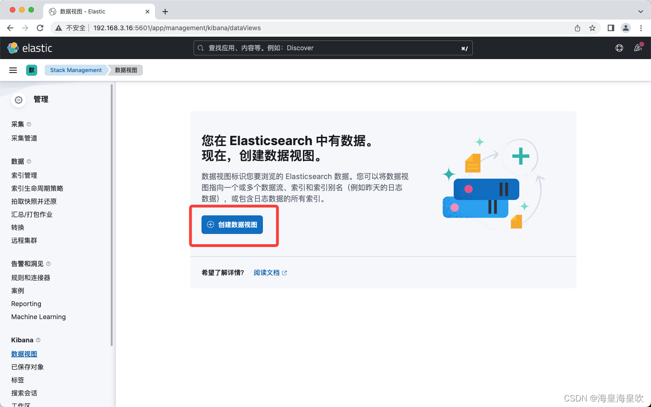Toggle the browser side panel icon
Screen dimensions: 651x407
[611, 28]
